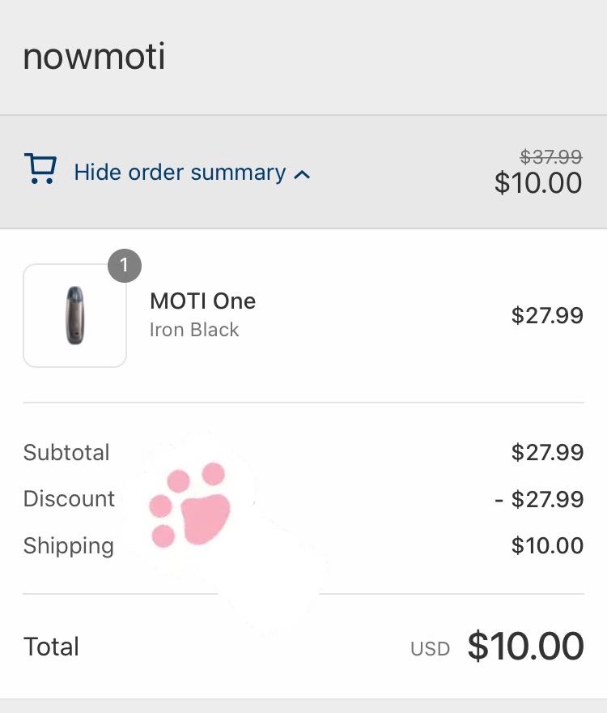Click the USD currency label
The image size is (607, 713).
click(x=430, y=649)
